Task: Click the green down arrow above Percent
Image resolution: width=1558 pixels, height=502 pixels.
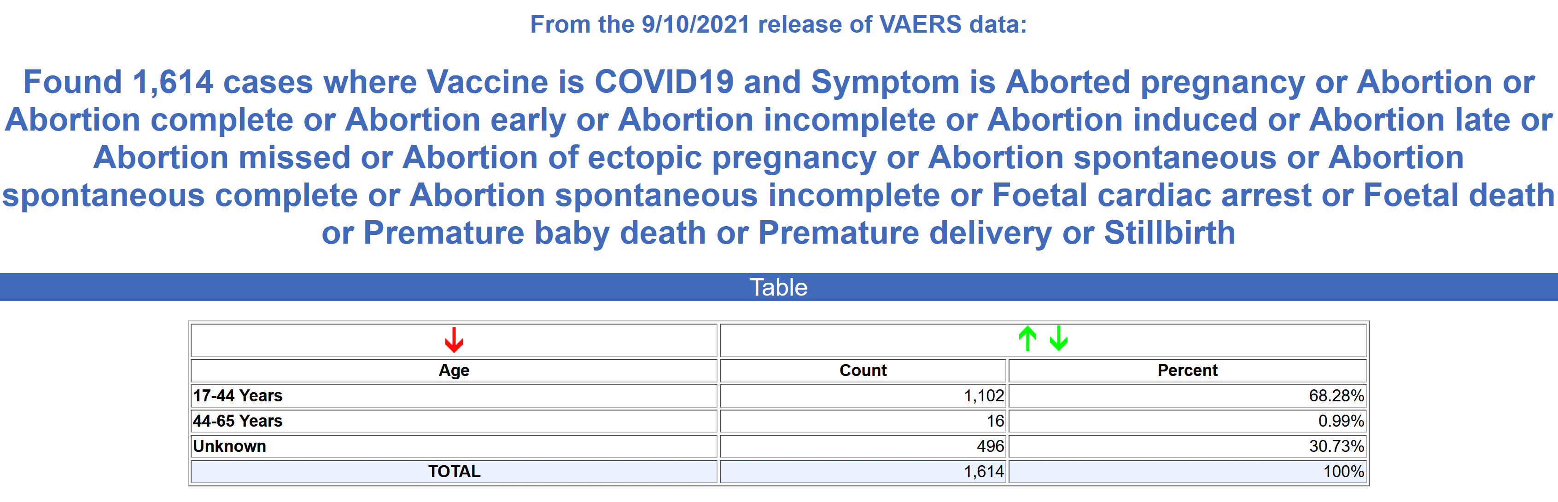Action: [x=1058, y=338]
